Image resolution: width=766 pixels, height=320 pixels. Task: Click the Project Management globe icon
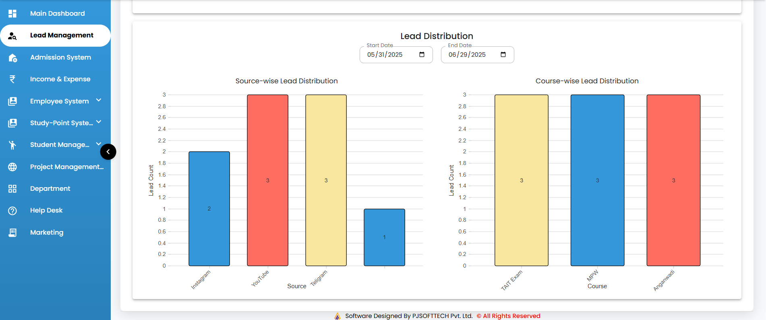(12, 167)
